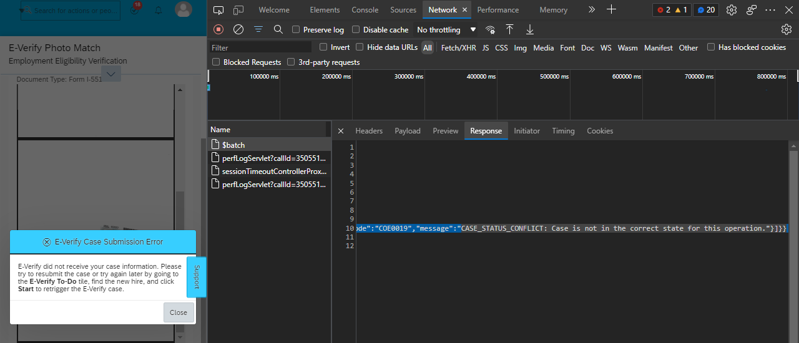Select the All filter type
Image resolution: width=799 pixels, height=343 pixels.
click(428, 48)
